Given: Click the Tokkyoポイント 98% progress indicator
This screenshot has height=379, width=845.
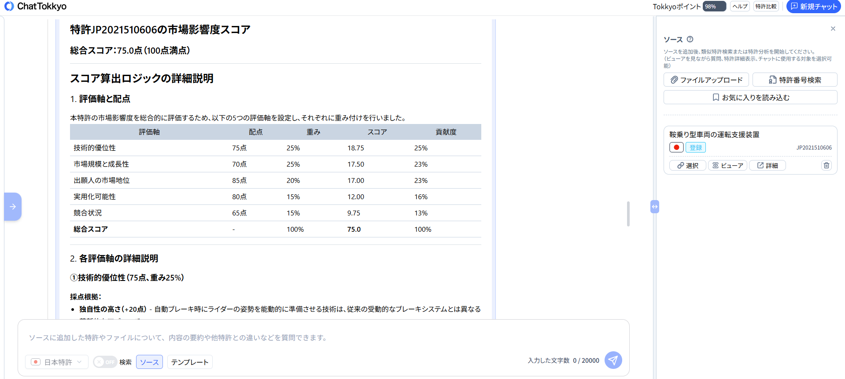Looking at the screenshot, I should pos(714,7).
